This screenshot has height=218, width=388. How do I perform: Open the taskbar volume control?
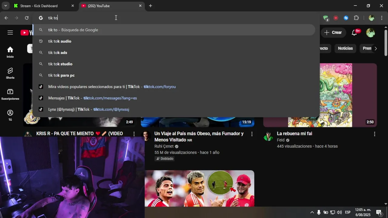[x=339, y=212]
